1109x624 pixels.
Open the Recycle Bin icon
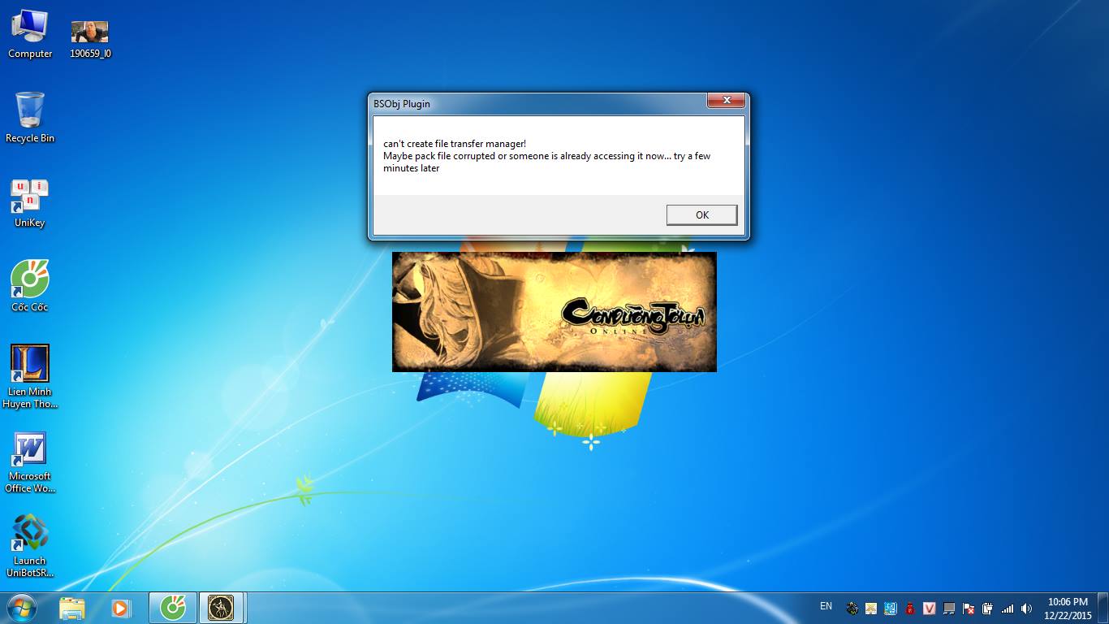point(30,118)
